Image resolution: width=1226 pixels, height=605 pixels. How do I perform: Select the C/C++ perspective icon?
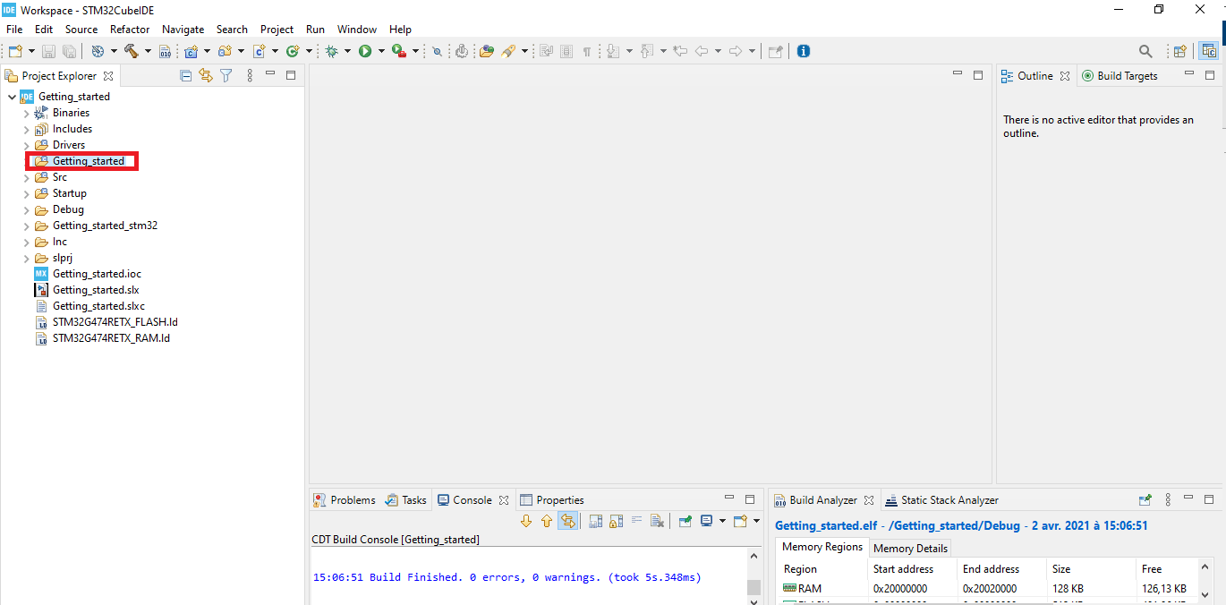(1209, 51)
